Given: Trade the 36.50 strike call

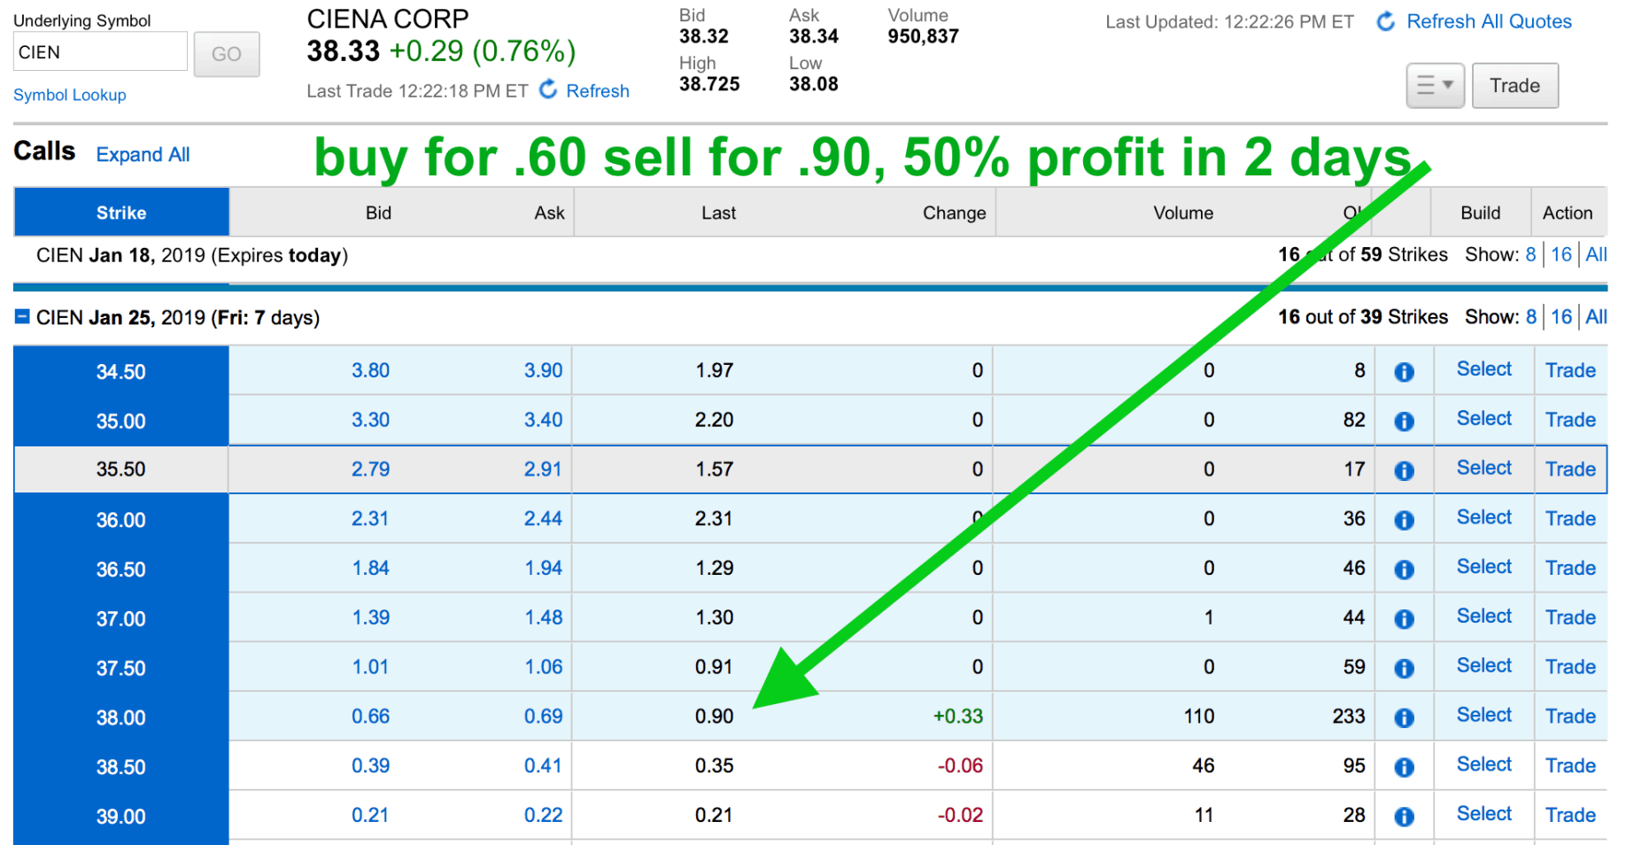Looking at the screenshot, I should coord(1570,569).
